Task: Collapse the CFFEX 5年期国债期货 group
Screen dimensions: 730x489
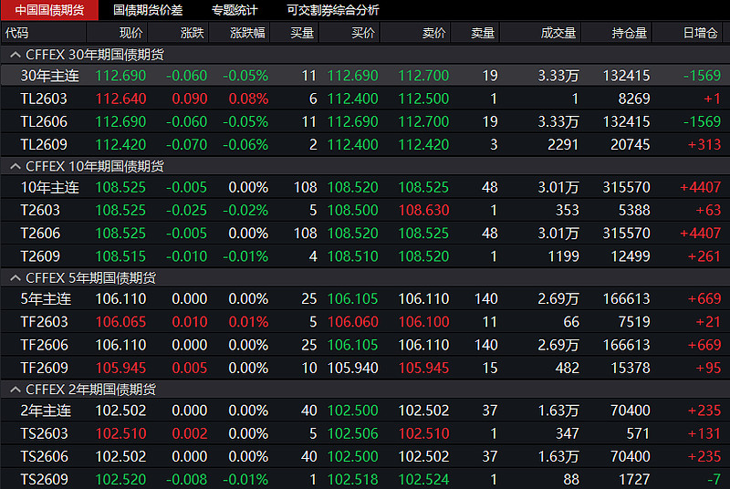Action: point(16,278)
